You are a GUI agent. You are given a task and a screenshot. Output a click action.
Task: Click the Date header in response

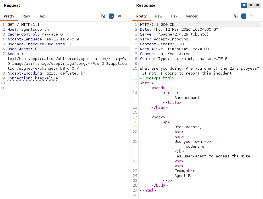pyautogui.click(x=180, y=30)
